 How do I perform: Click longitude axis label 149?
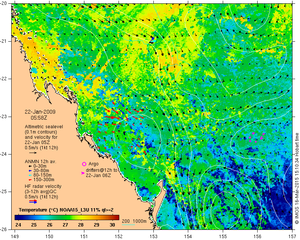(15, 237)
